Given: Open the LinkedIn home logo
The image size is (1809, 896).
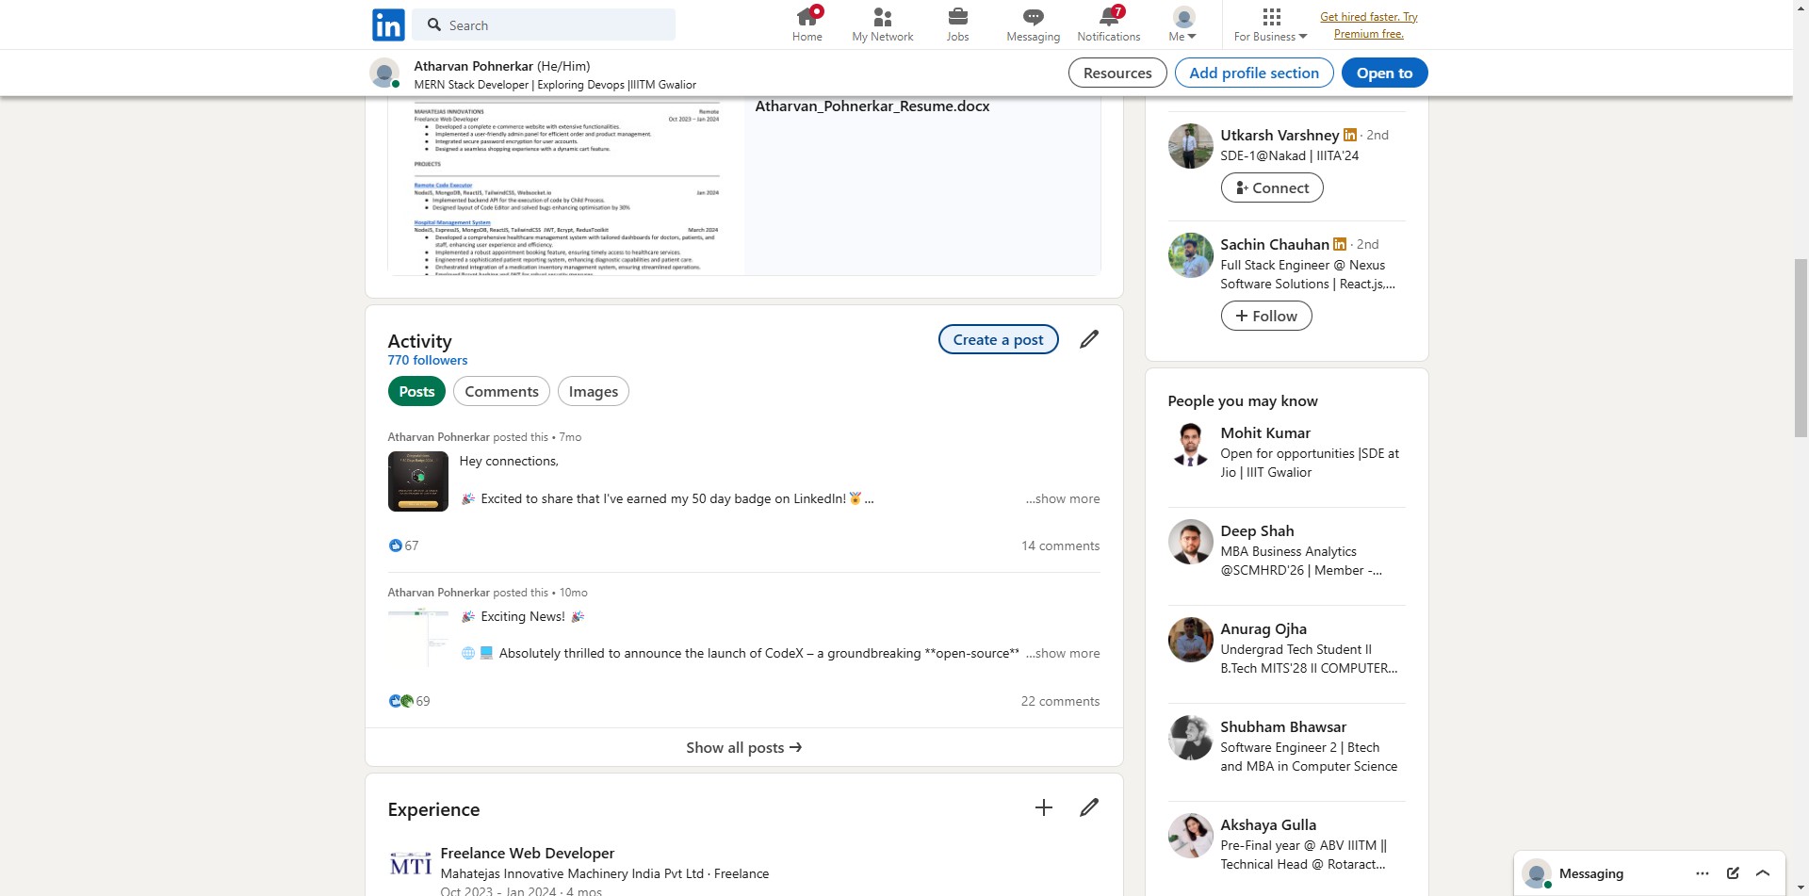Looking at the screenshot, I should click(388, 24).
